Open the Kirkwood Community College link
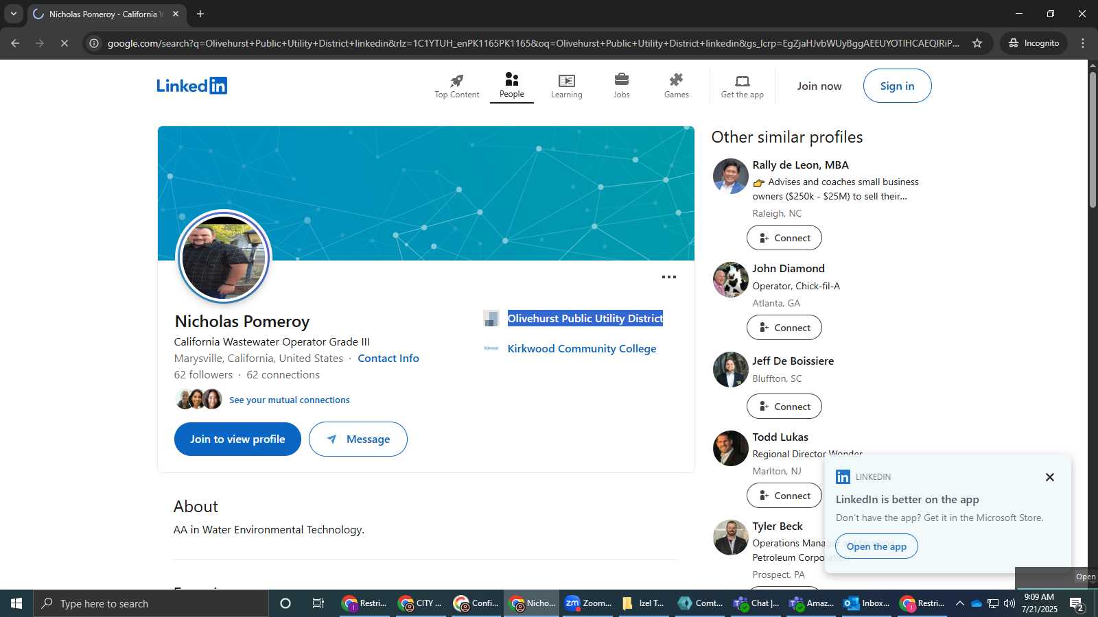Viewport: 1098px width, 617px height. (582, 348)
